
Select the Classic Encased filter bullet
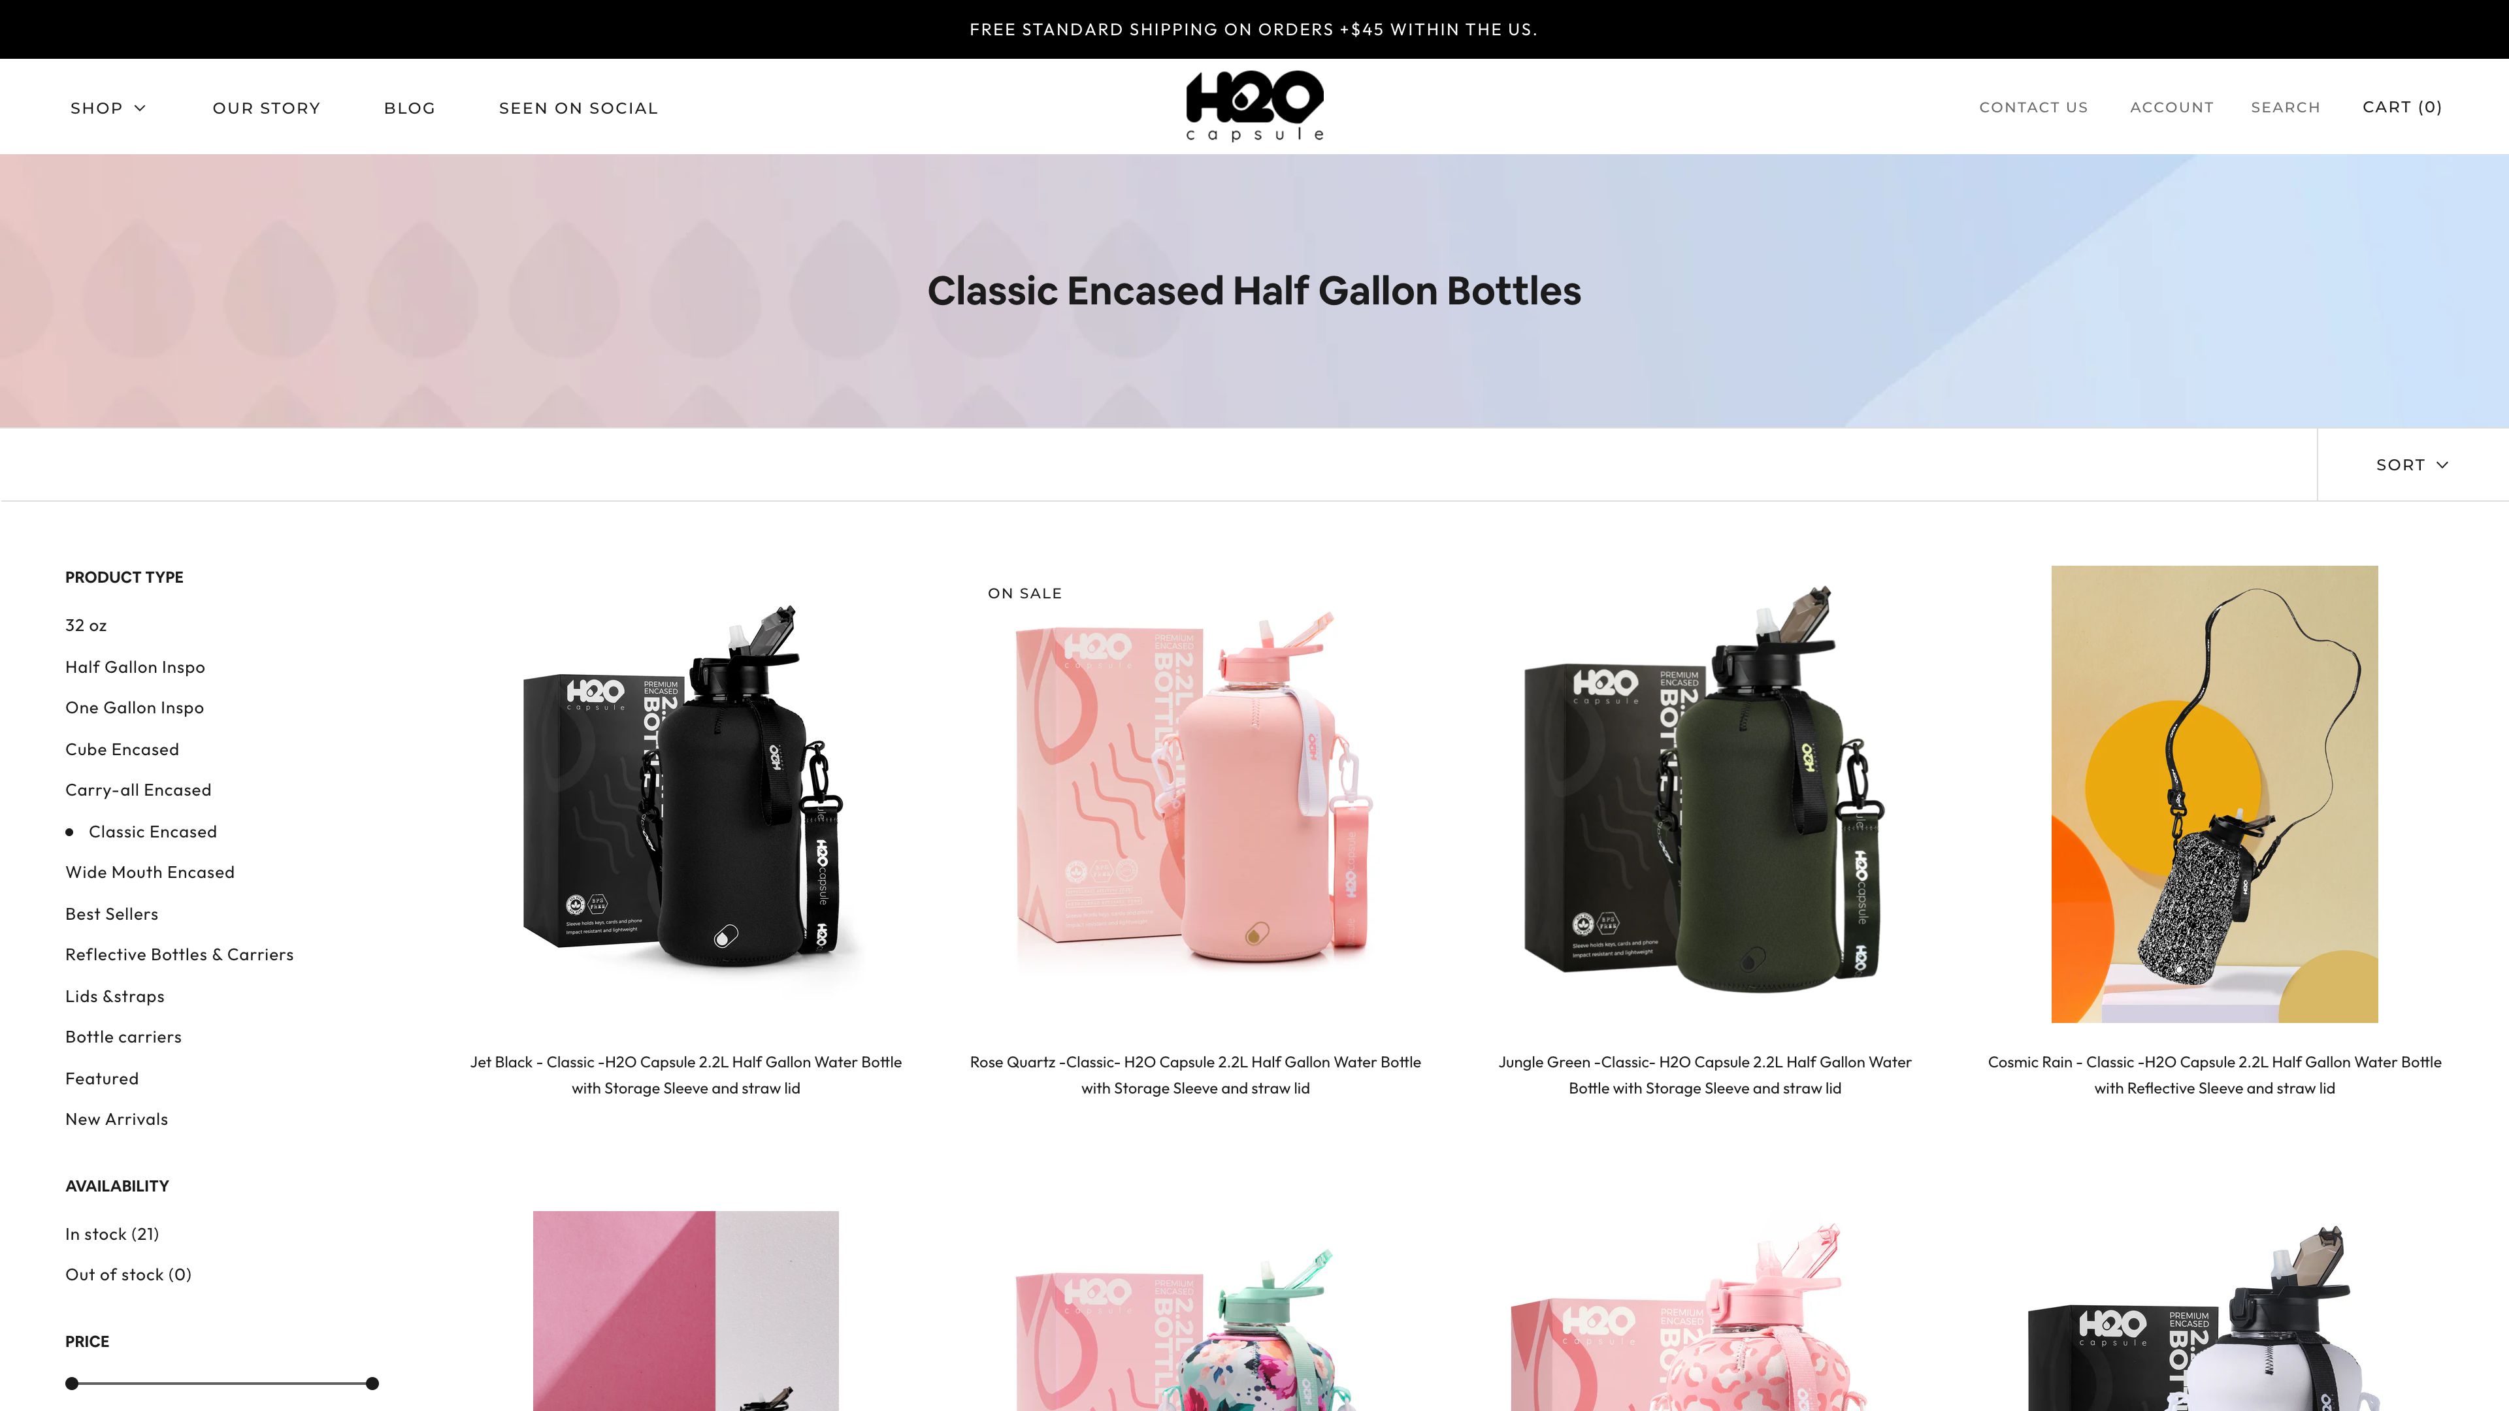pyautogui.click(x=69, y=832)
